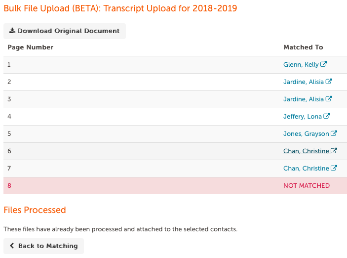
Task: Open the underlined Chan, Christine link on page 6
Action: pyautogui.click(x=306, y=151)
